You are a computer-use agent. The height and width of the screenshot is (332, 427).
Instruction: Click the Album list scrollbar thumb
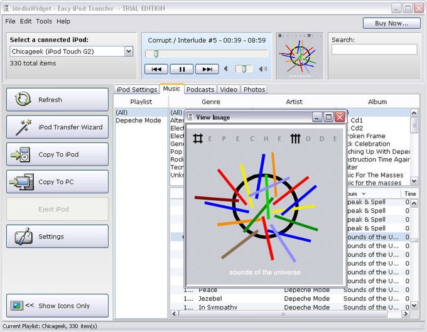click(x=414, y=125)
